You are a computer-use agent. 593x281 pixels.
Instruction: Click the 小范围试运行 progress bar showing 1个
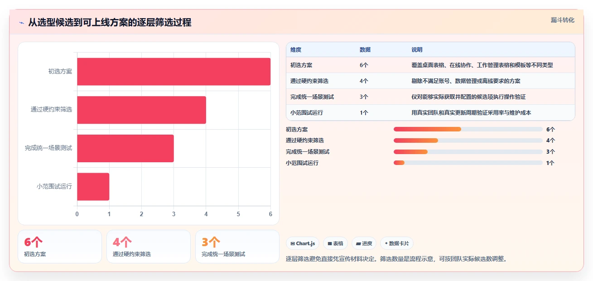tap(468, 163)
